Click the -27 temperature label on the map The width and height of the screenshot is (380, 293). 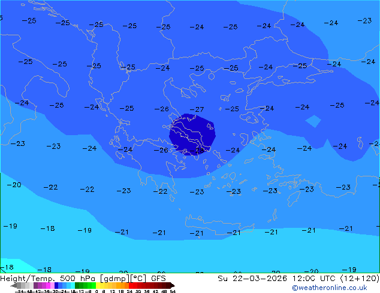(197, 109)
